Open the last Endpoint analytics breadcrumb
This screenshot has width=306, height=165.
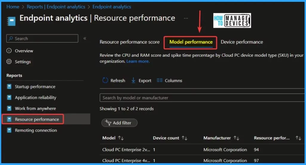[112, 7]
